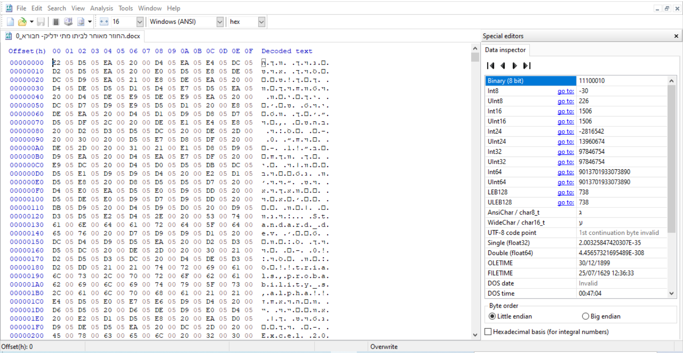Viewport: 683px width, 353px height.
Task: Click down arrow of hex view scrollbar
Action: pyautogui.click(x=475, y=335)
